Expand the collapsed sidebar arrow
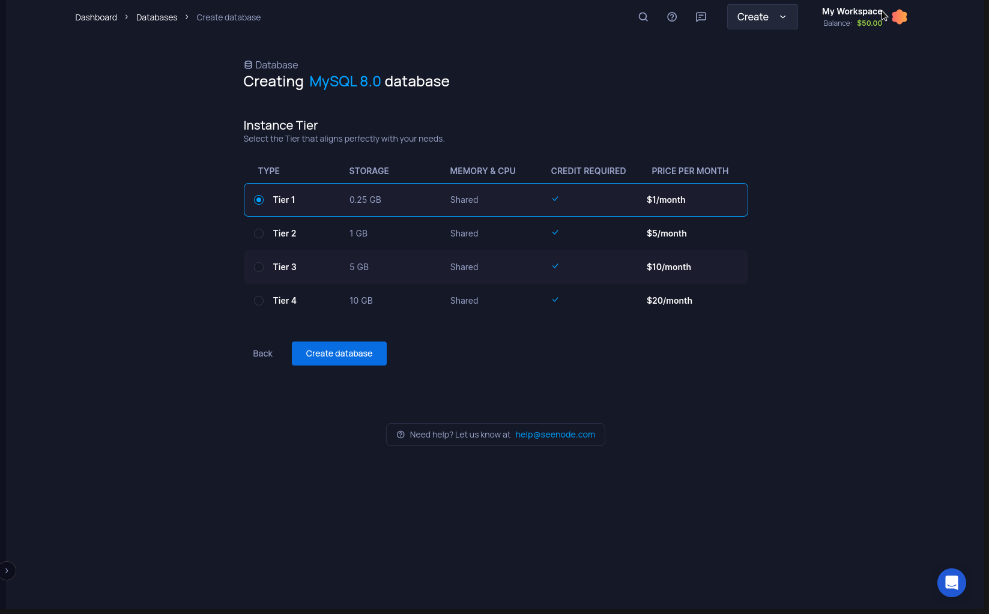 [x=7, y=571]
